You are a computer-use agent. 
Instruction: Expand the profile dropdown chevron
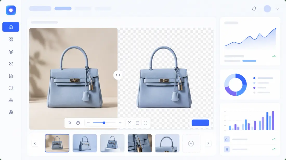pos(277,9)
